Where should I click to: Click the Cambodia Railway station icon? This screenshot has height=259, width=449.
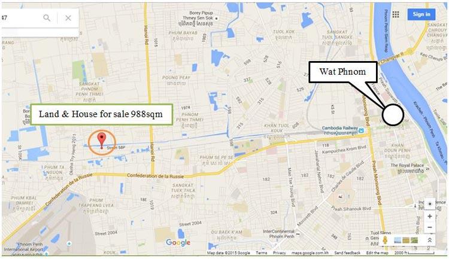362,131
